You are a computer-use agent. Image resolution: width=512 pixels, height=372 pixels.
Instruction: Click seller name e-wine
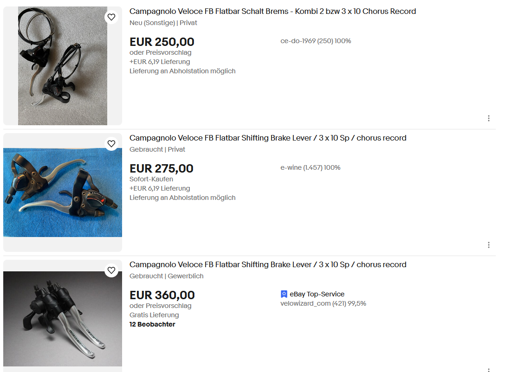click(x=291, y=167)
